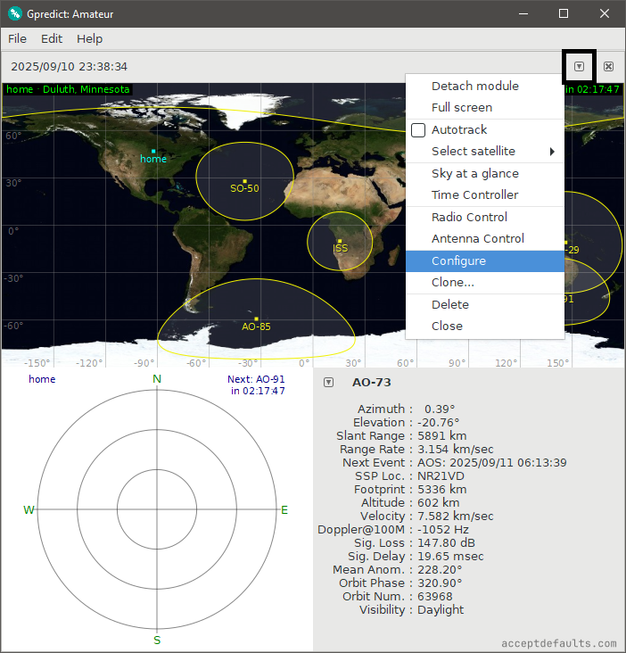Toggle the Autotrack checkbox
Image resolution: width=626 pixels, height=653 pixels.
[x=418, y=130]
